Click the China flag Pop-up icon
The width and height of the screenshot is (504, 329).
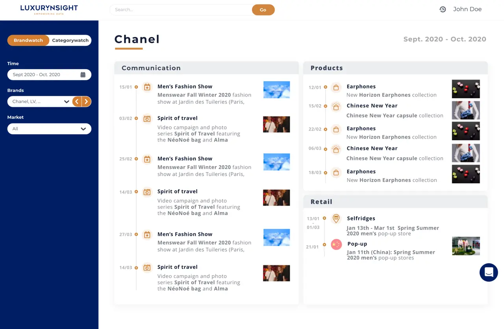(336, 244)
